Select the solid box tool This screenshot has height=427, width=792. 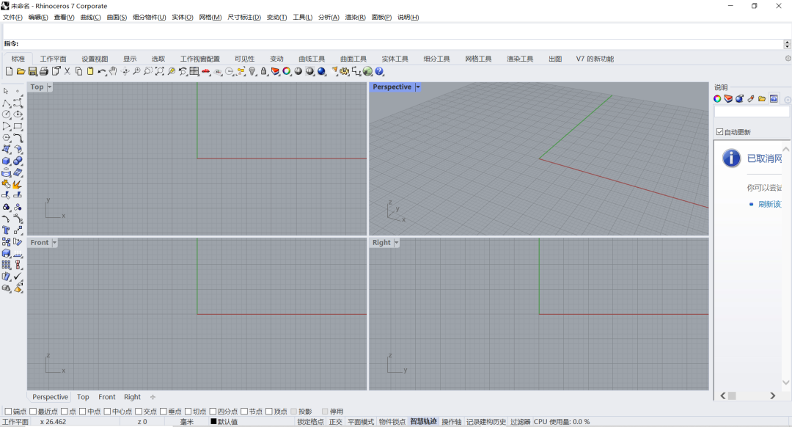pos(6,161)
